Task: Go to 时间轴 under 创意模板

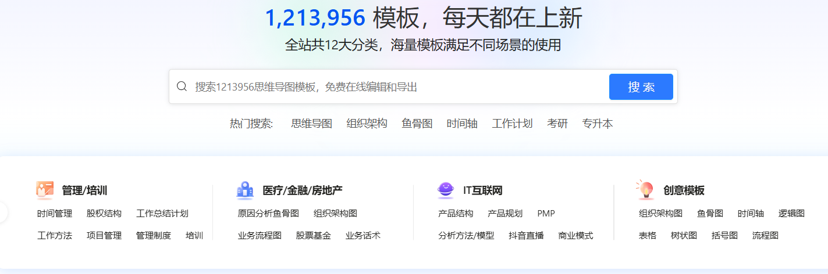Action: 751,214
